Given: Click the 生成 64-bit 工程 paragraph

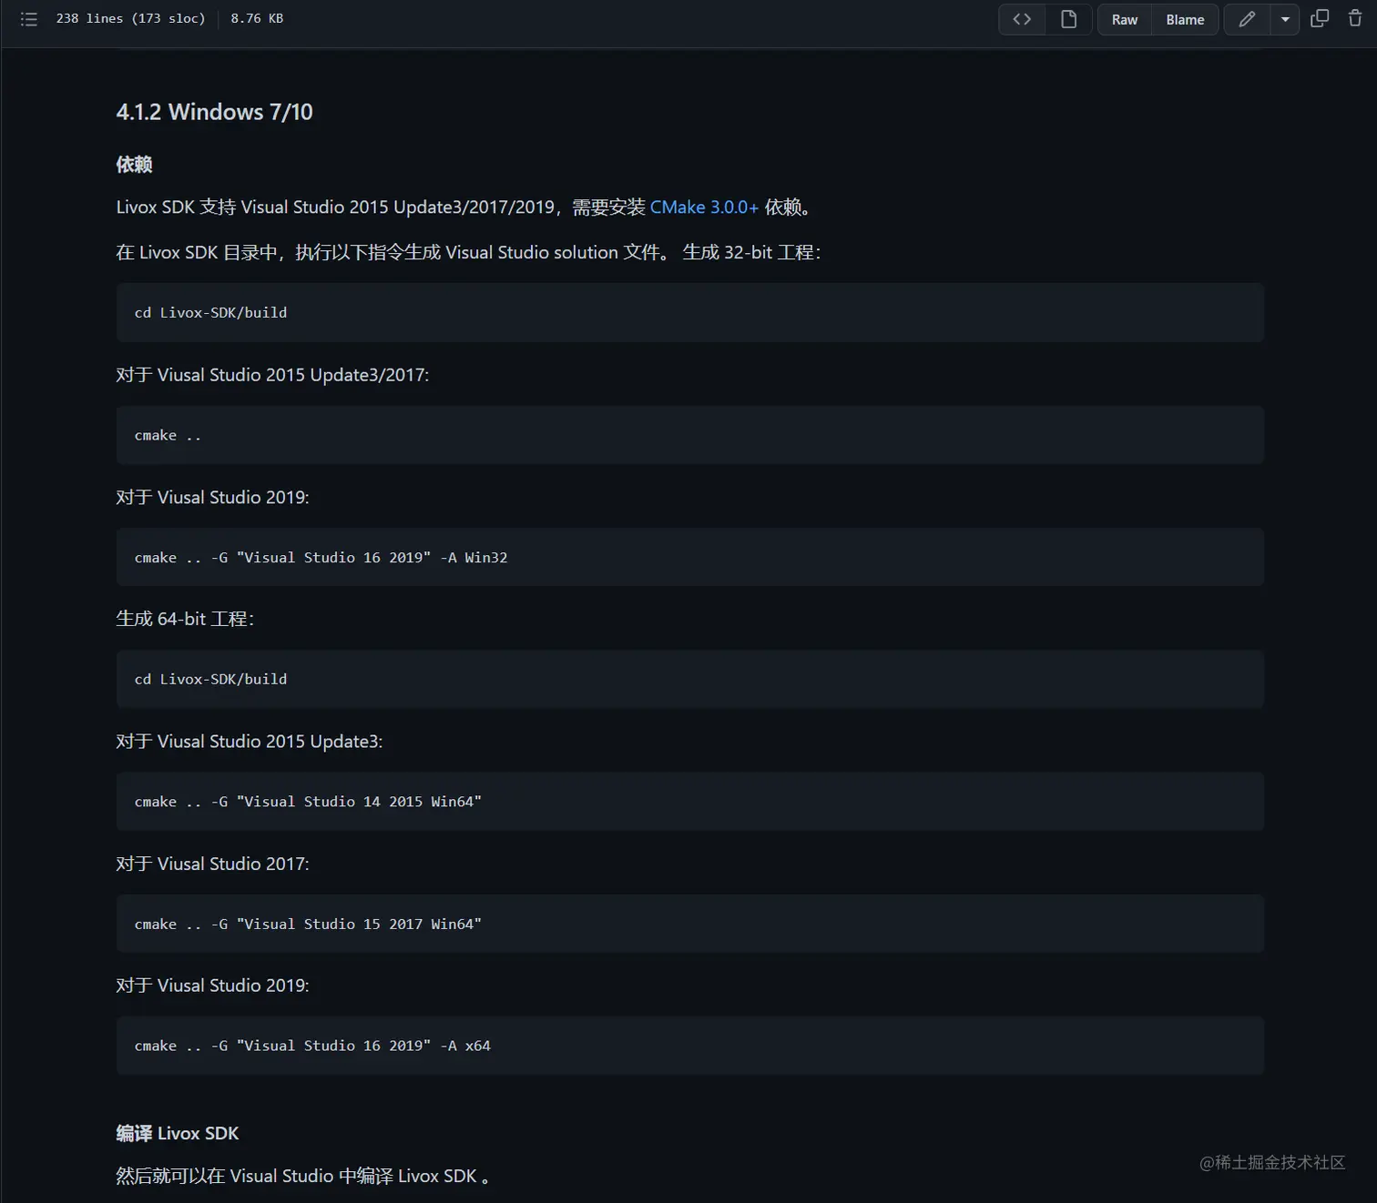Looking at the screenshot, I should (185, 619).
